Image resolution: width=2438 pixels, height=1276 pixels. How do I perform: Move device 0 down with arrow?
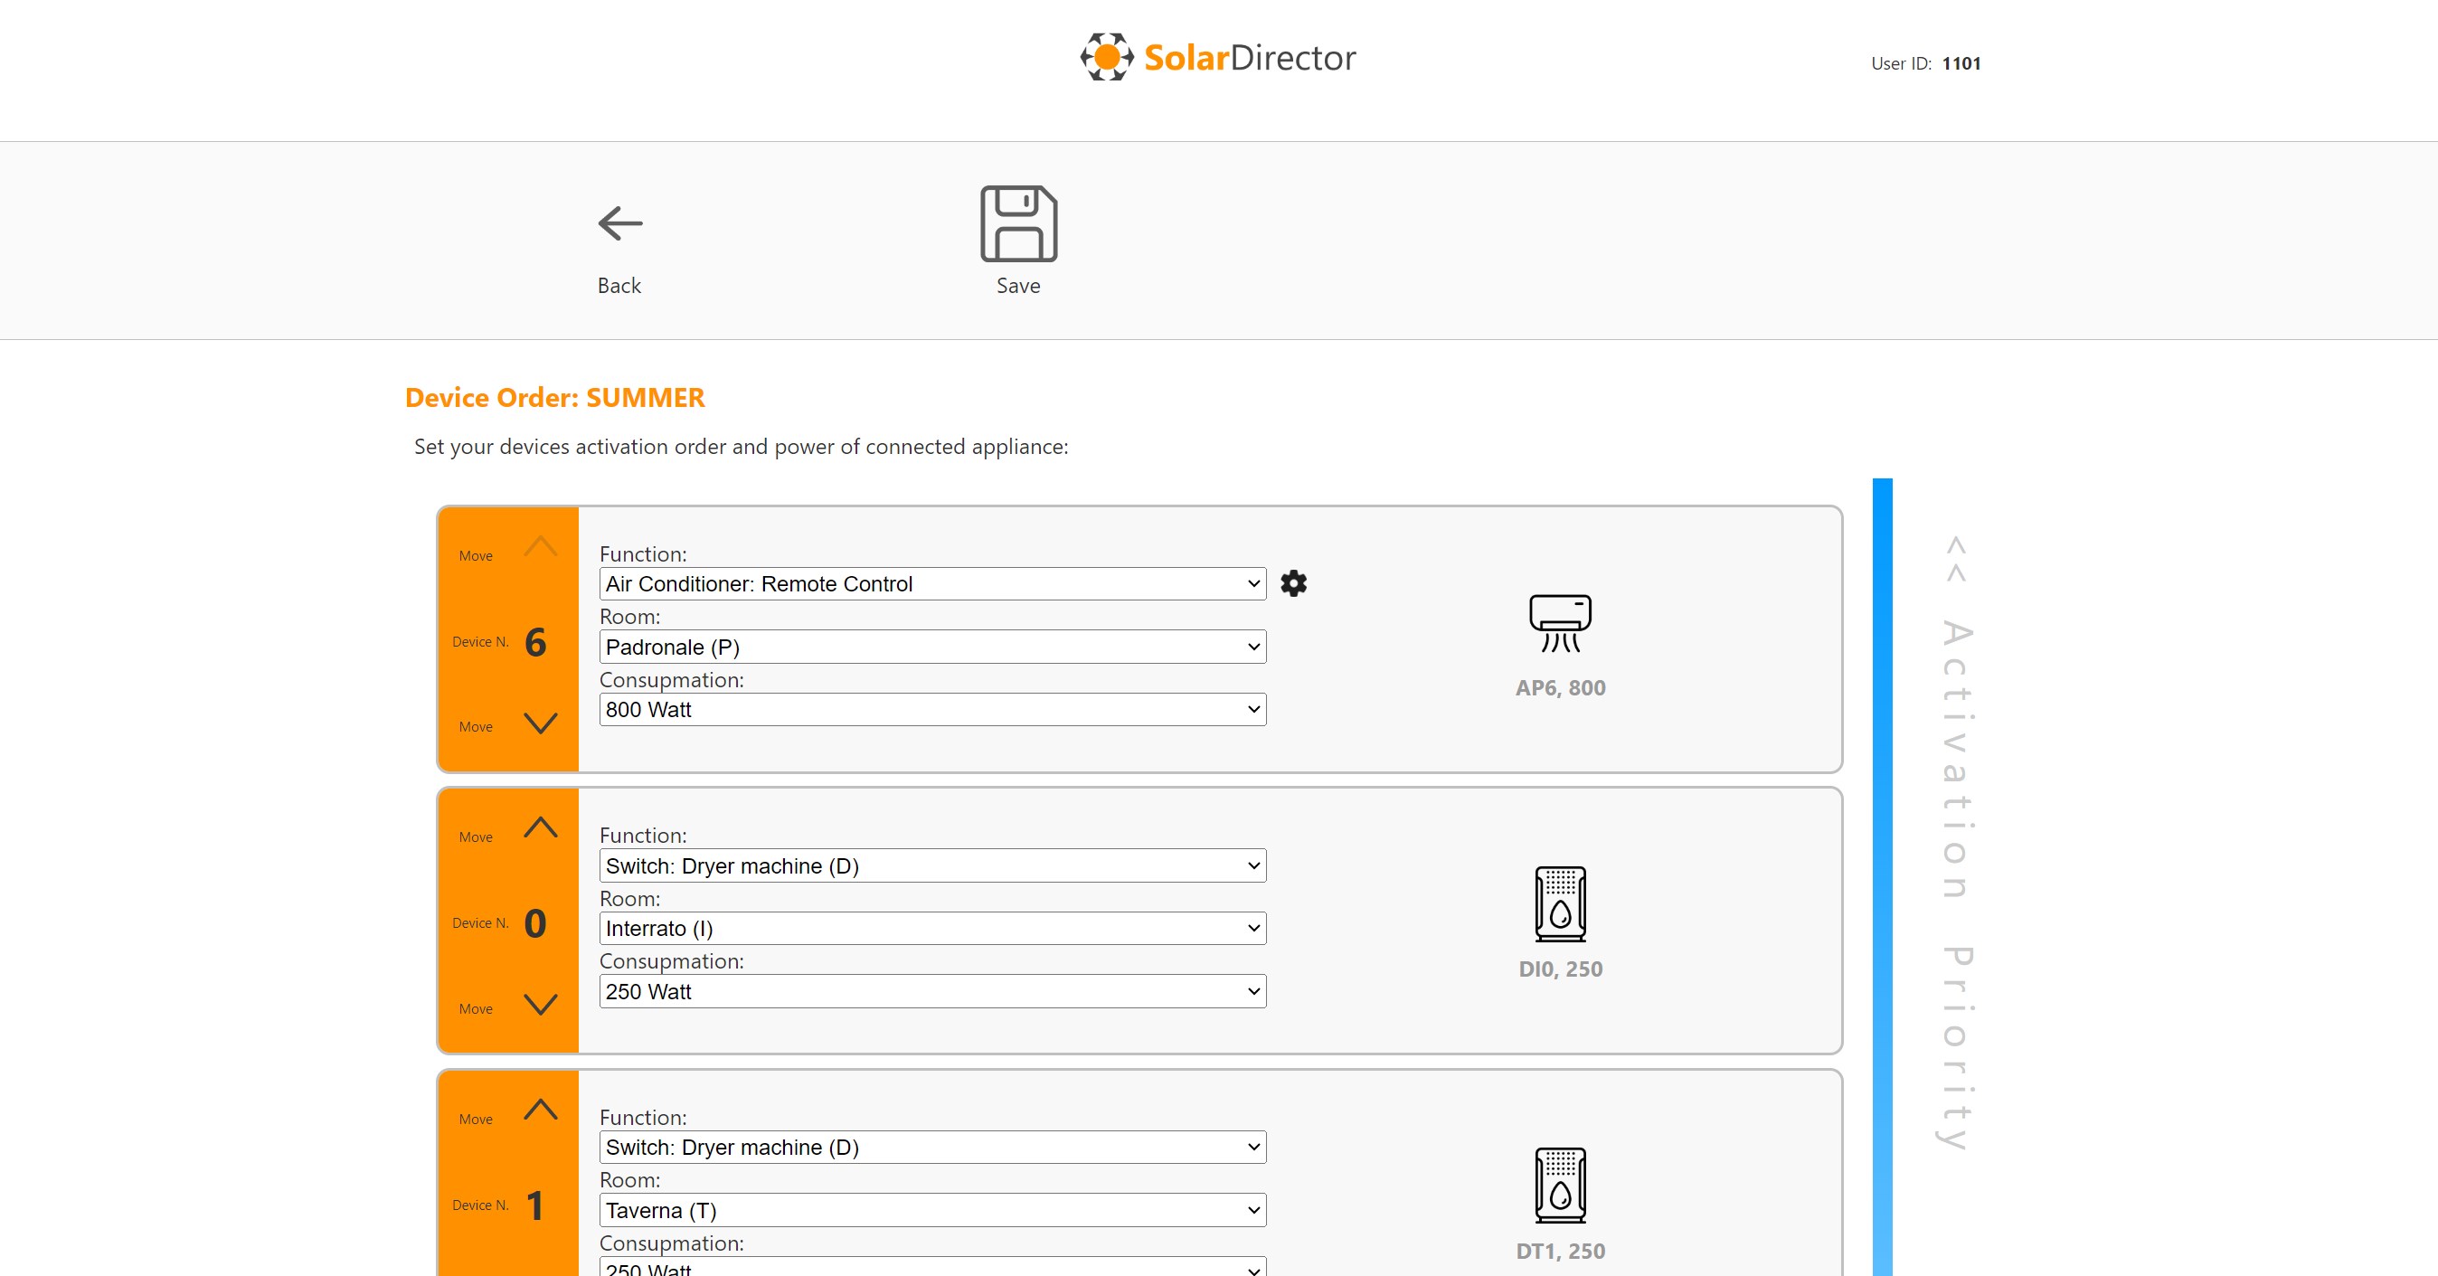541,1006
